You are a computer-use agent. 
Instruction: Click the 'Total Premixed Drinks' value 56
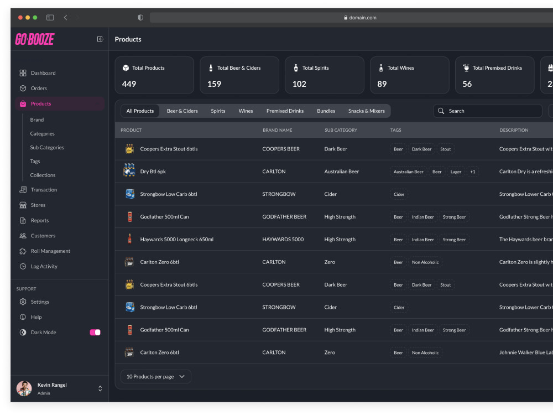click(x=467, y=84)
